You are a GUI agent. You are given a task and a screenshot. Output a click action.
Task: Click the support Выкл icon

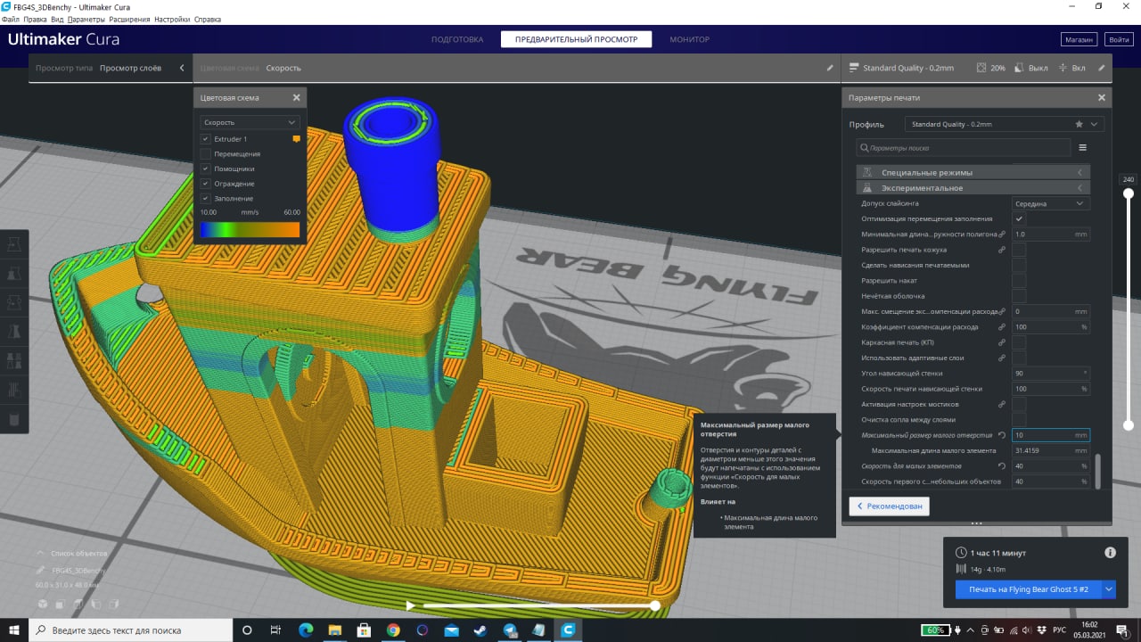tap(1021, 68)
